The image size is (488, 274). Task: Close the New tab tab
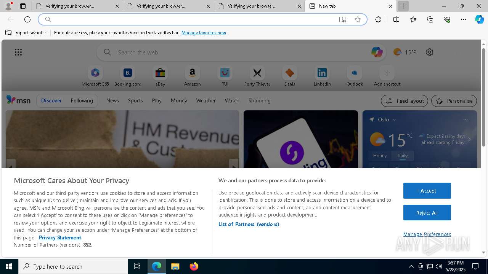(x=390, y=6)
